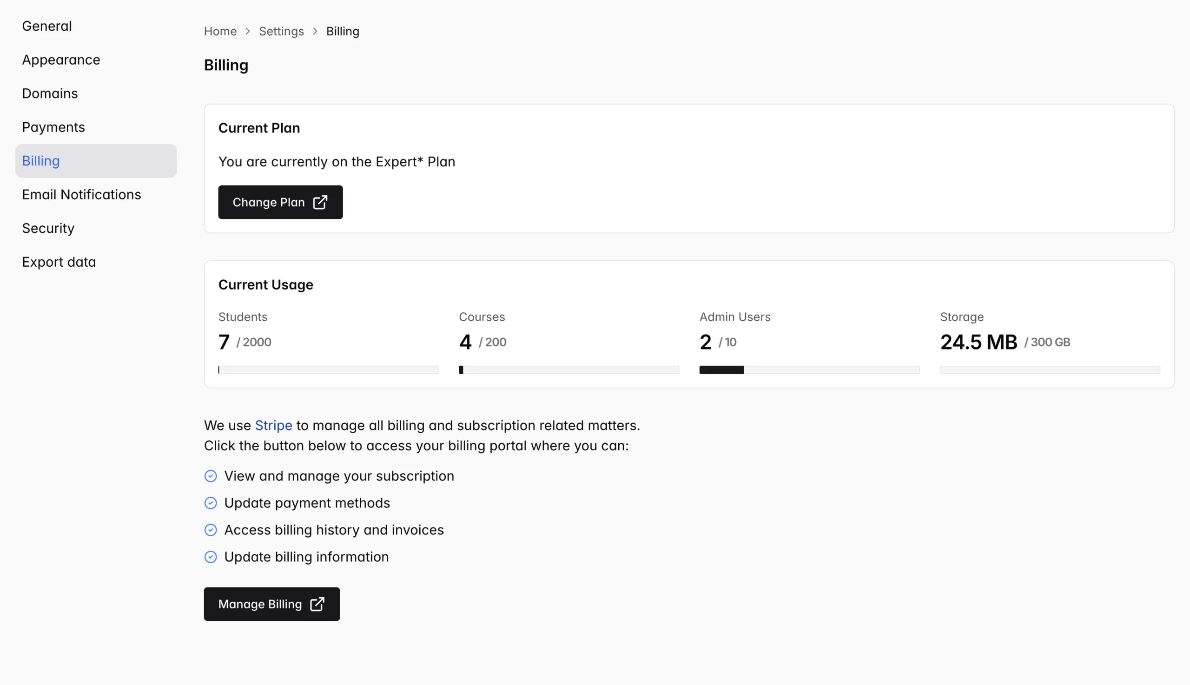Navigate to Settings in breadcrumb
The image size is (1190, 685).
click(281, 31)
